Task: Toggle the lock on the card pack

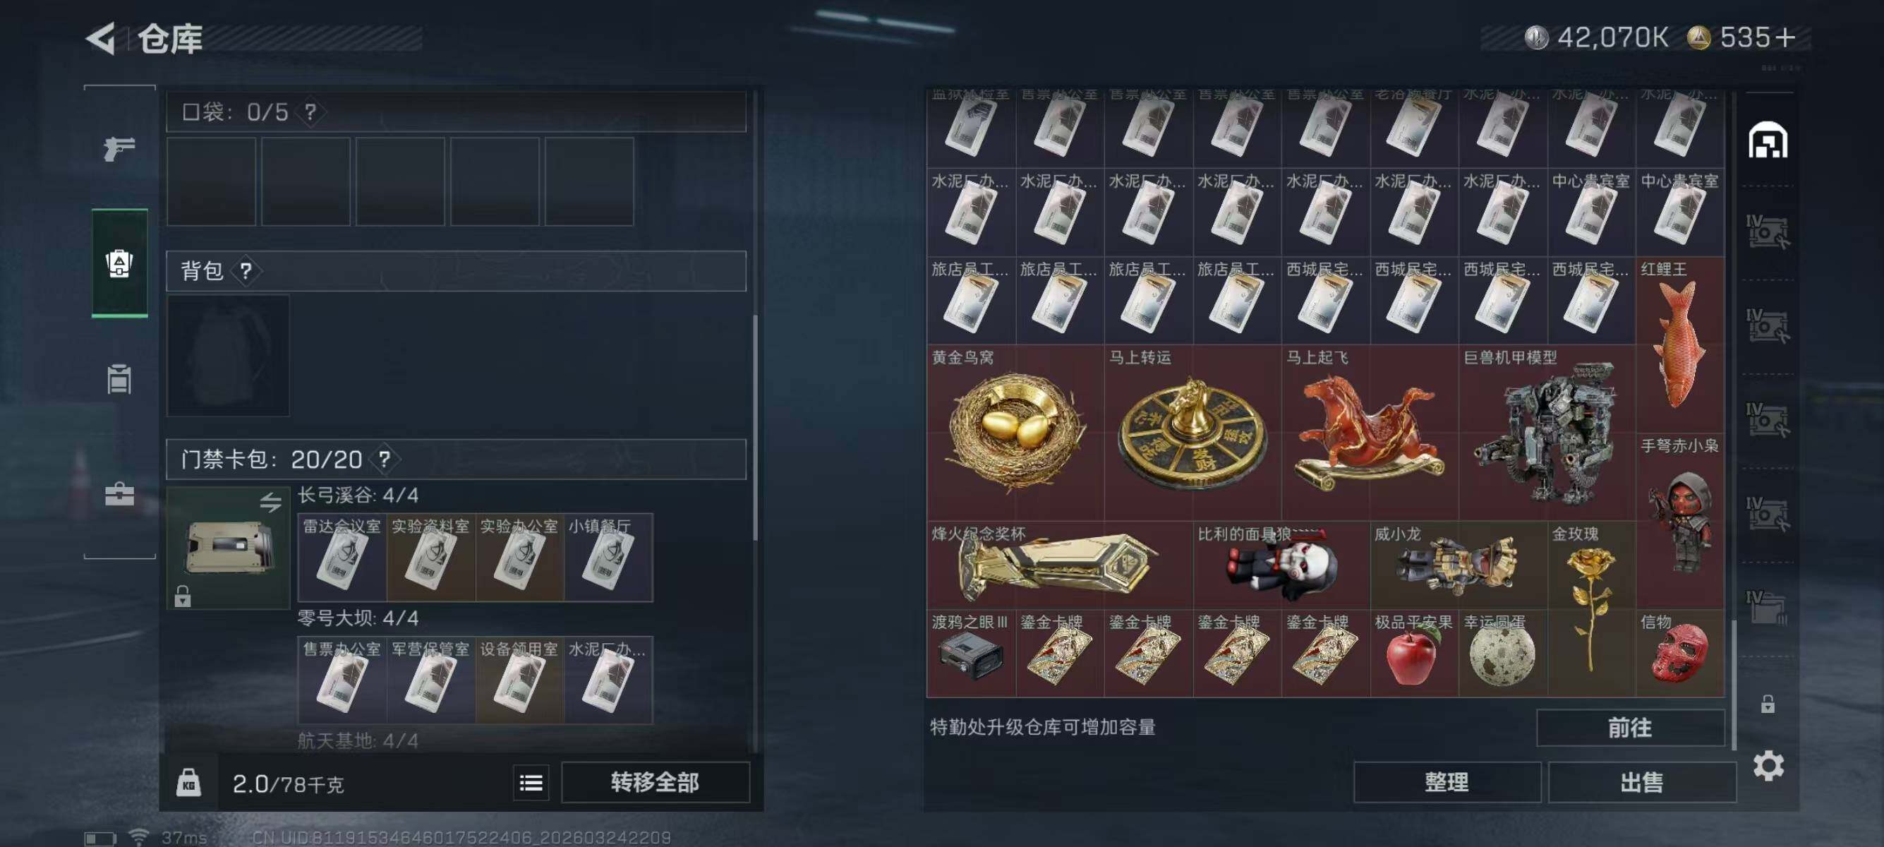Action: click(x=183, y=597)
